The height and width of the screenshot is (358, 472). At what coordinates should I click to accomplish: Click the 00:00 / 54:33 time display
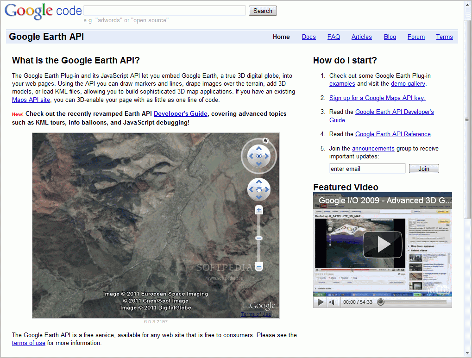tap(358, 302)
